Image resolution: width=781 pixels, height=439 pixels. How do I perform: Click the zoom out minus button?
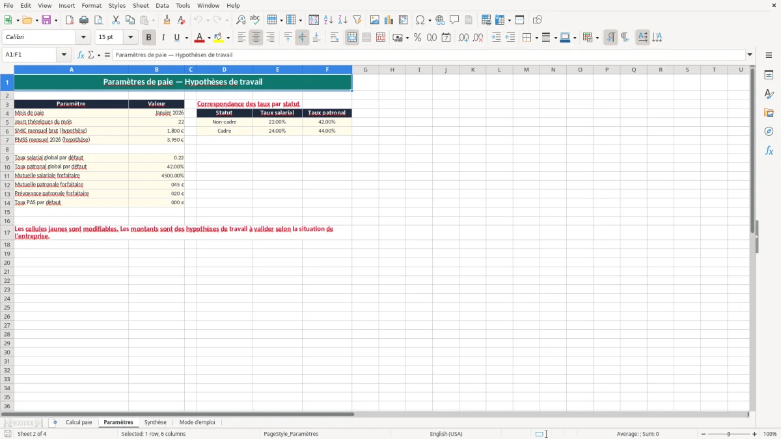point(704,434)
